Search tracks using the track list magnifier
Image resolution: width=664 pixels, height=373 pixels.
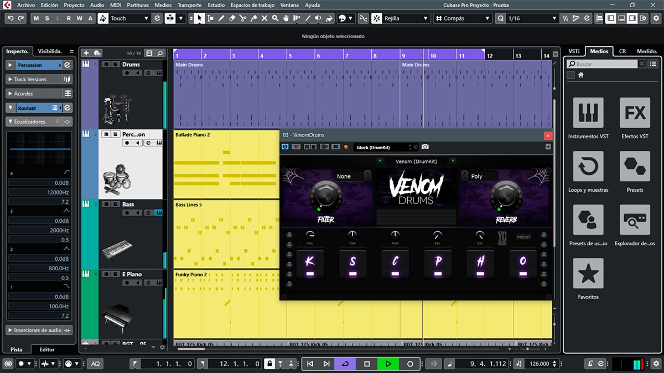[160, 53]
